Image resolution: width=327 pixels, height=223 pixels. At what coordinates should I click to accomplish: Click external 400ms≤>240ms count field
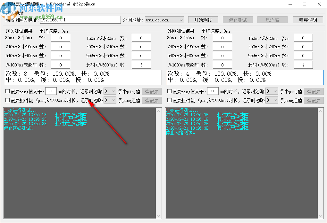coord(303,47)
